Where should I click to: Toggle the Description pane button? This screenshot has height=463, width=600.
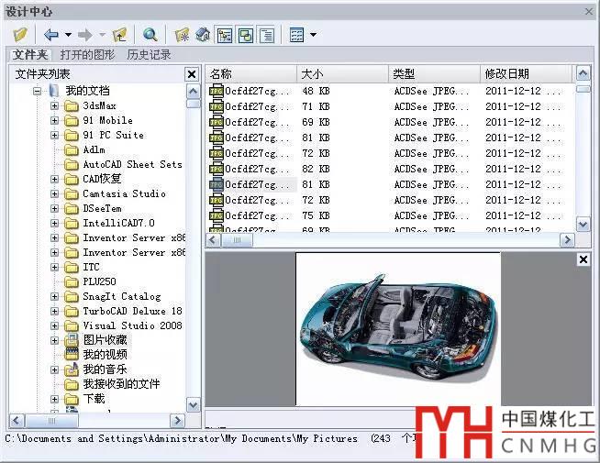pos(267,35)
